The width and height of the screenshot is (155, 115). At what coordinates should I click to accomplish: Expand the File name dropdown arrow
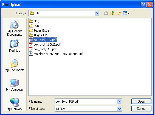[119, 101]
